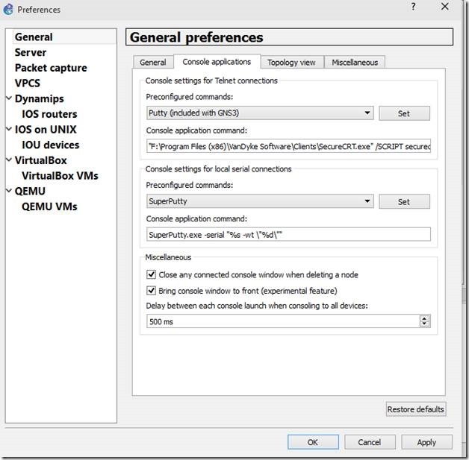
Task: Click the GNS3 Preferences window icon
Action: click(x=8, y=9)
